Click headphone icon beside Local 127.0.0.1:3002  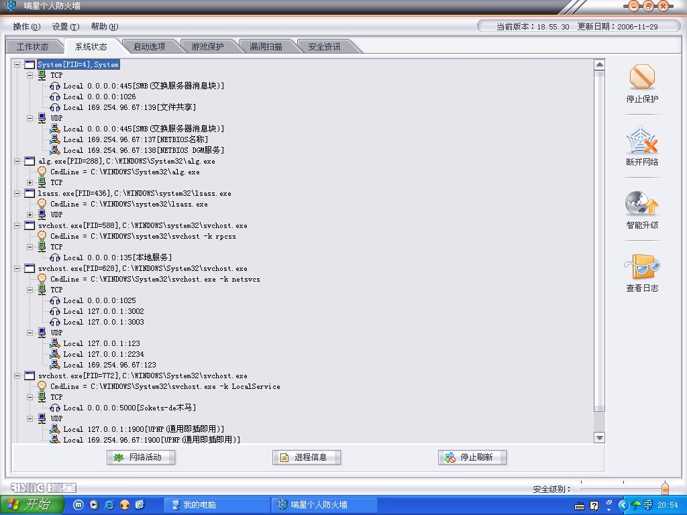click(x=55, y=311)
